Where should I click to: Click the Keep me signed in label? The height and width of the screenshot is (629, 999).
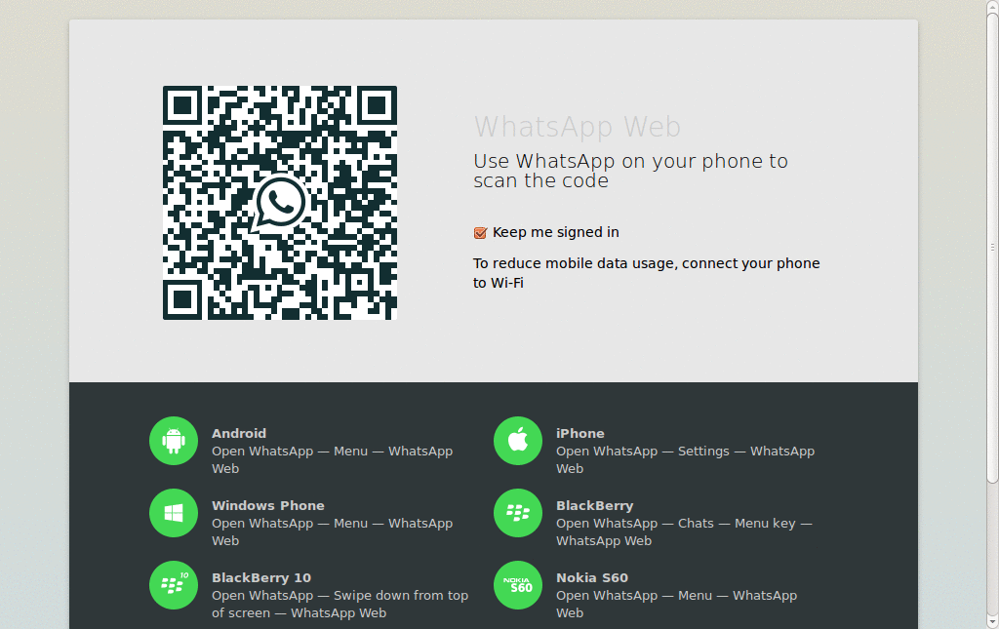tap(555, 232)
